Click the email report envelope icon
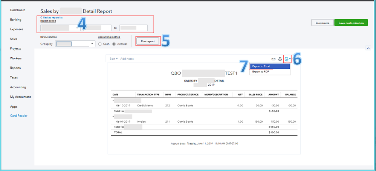This screenshot has width=376, height=171. pos(273,59)
